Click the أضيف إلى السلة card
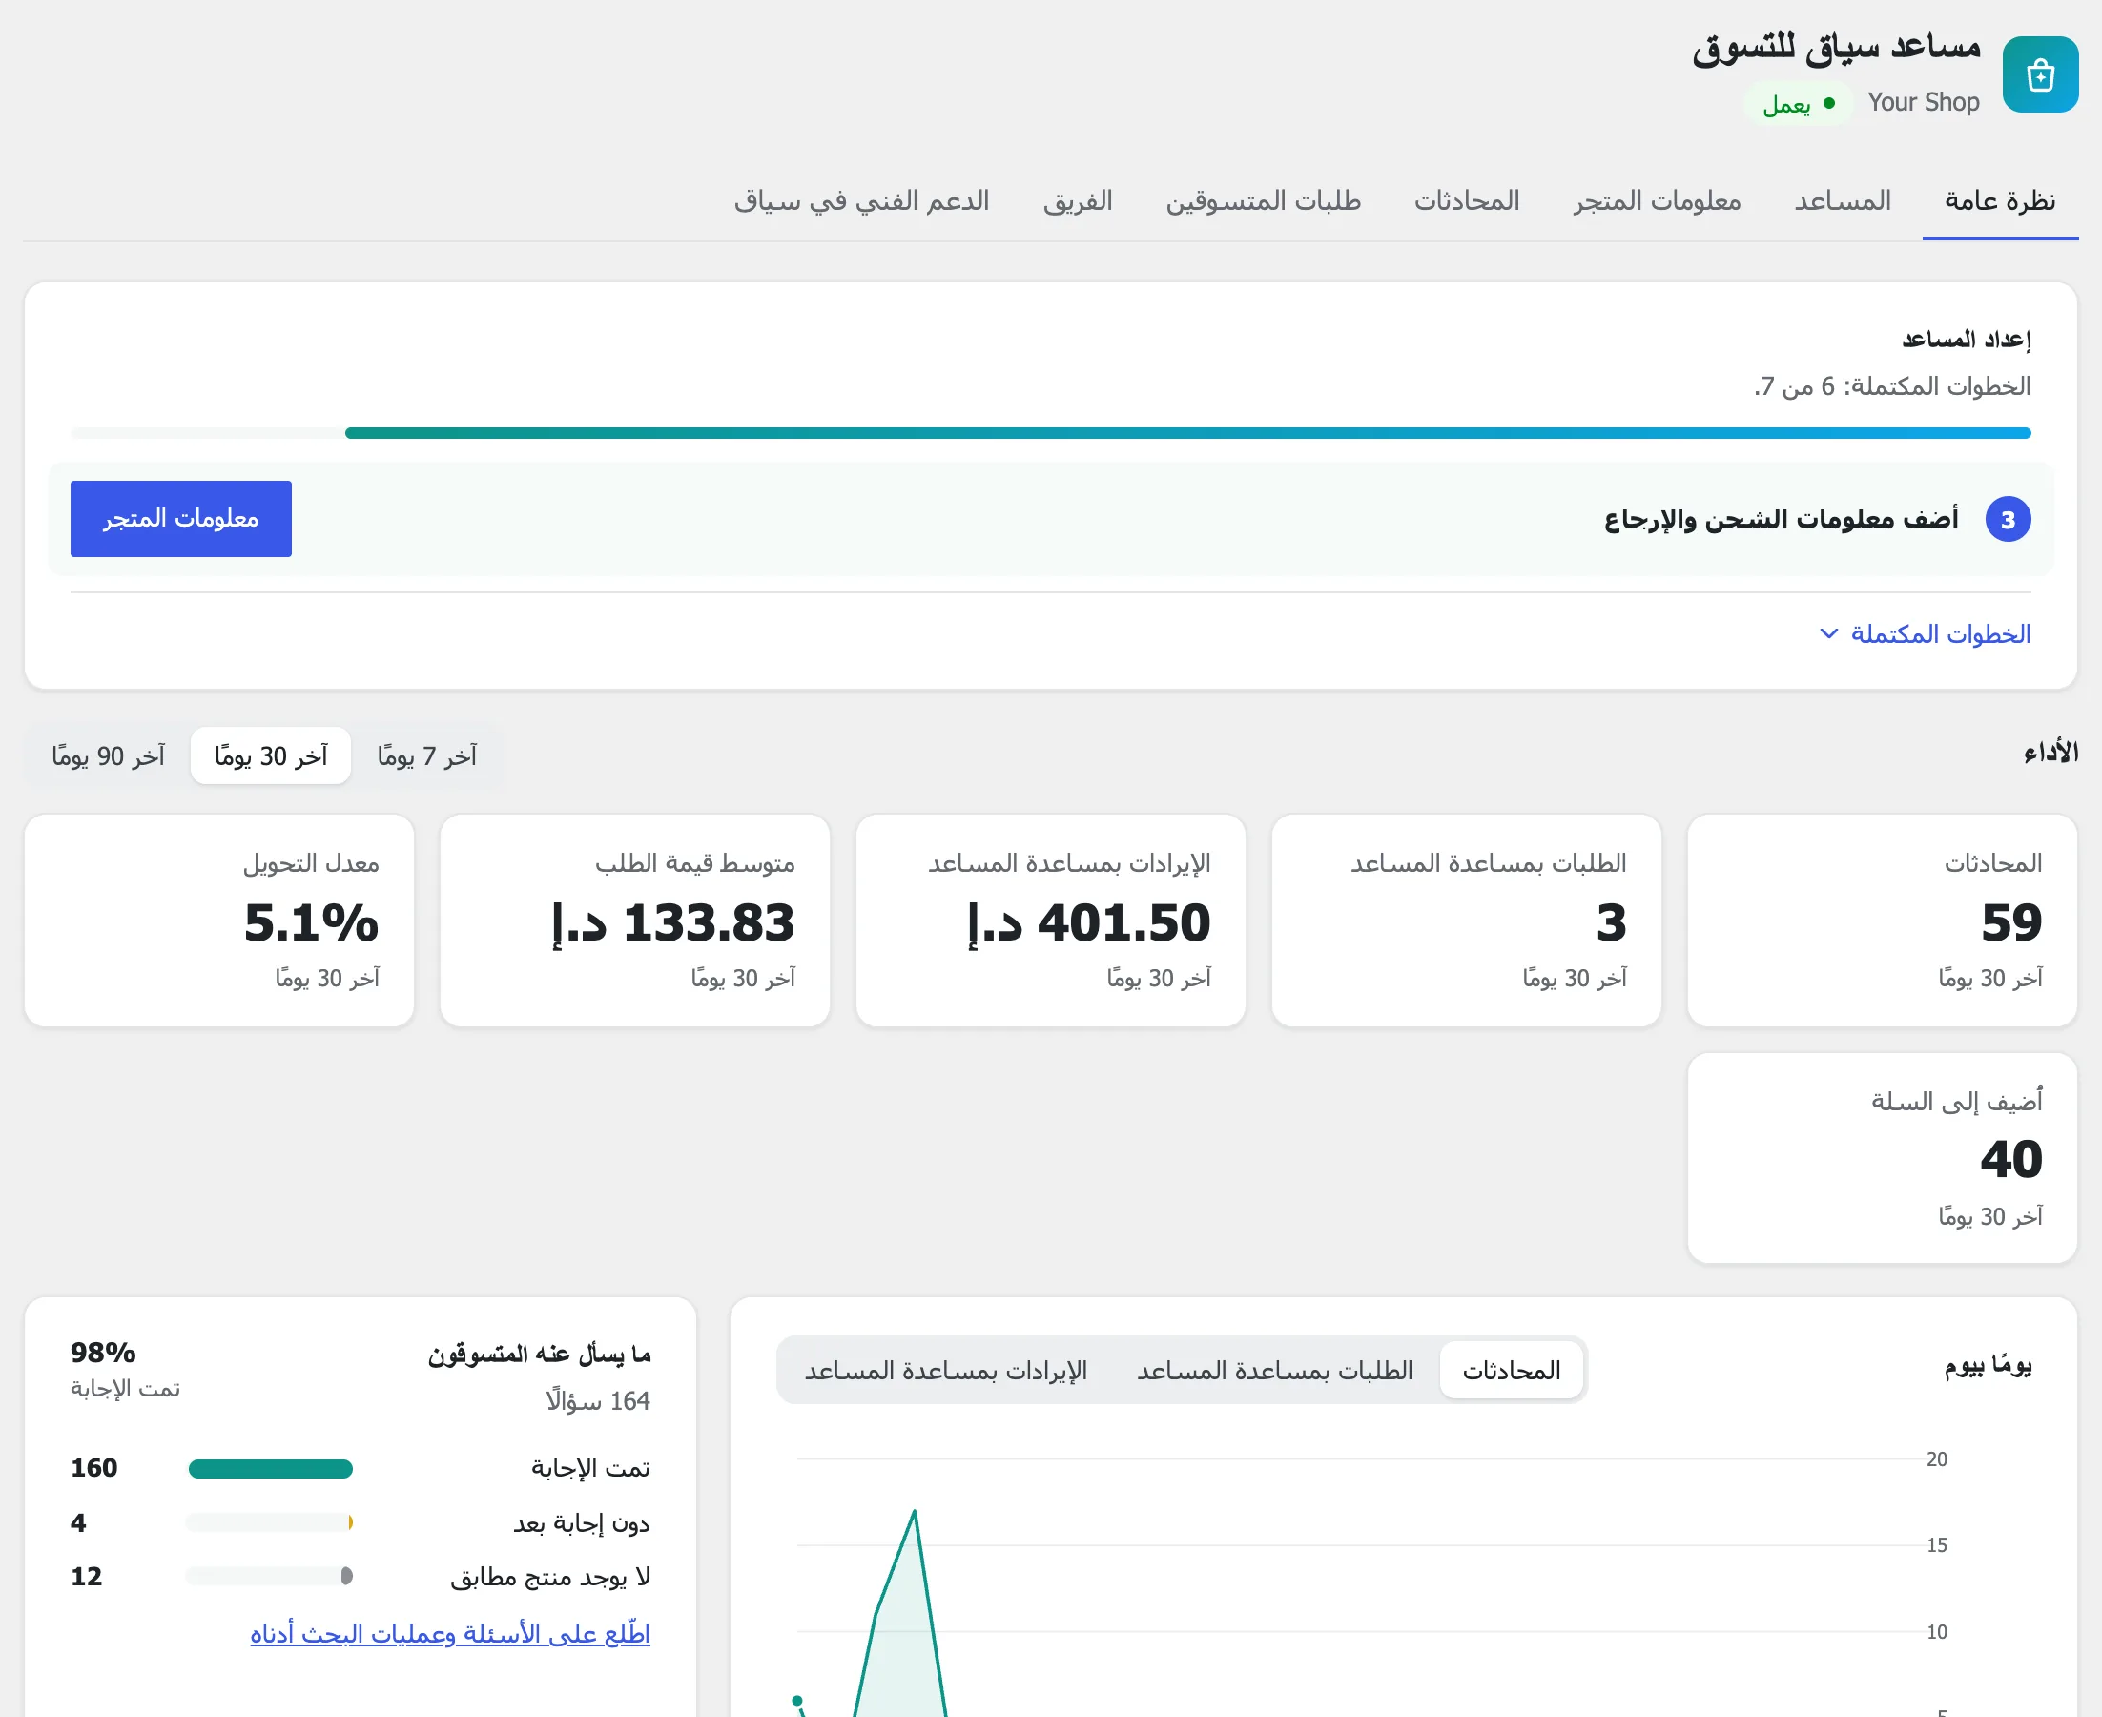The width and height of the screenshot is (2102, 1717). point(1882,1157)
